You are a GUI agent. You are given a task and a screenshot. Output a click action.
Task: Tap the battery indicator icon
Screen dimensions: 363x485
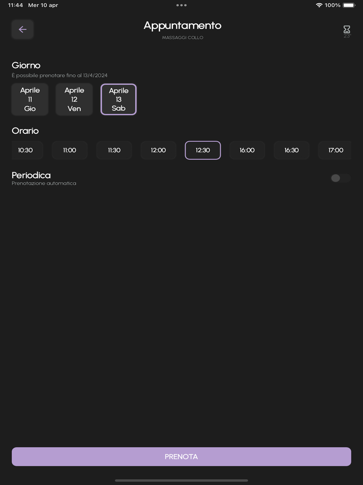tap(349, 5)
